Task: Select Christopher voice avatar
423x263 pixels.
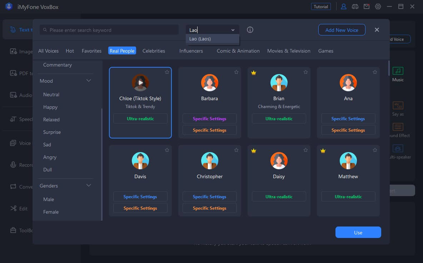Action: tap(210, 161)
